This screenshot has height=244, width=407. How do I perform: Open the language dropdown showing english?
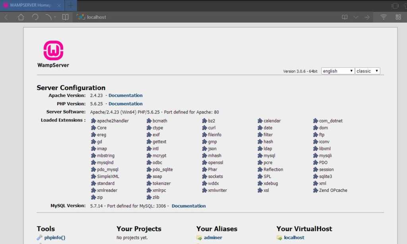tap(337, 71)
